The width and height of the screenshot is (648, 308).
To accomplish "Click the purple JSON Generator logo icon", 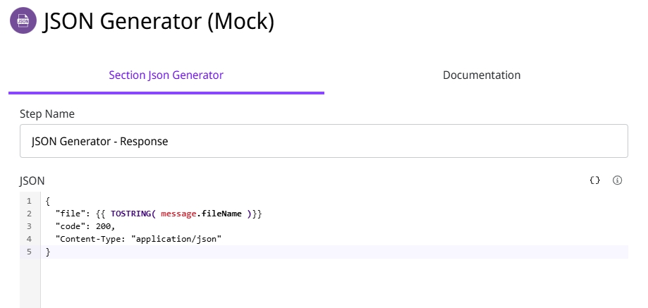I will point(23,21).
